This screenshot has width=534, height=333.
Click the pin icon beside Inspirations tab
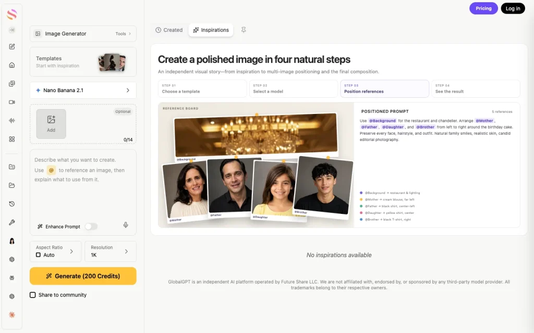point(244,30)
